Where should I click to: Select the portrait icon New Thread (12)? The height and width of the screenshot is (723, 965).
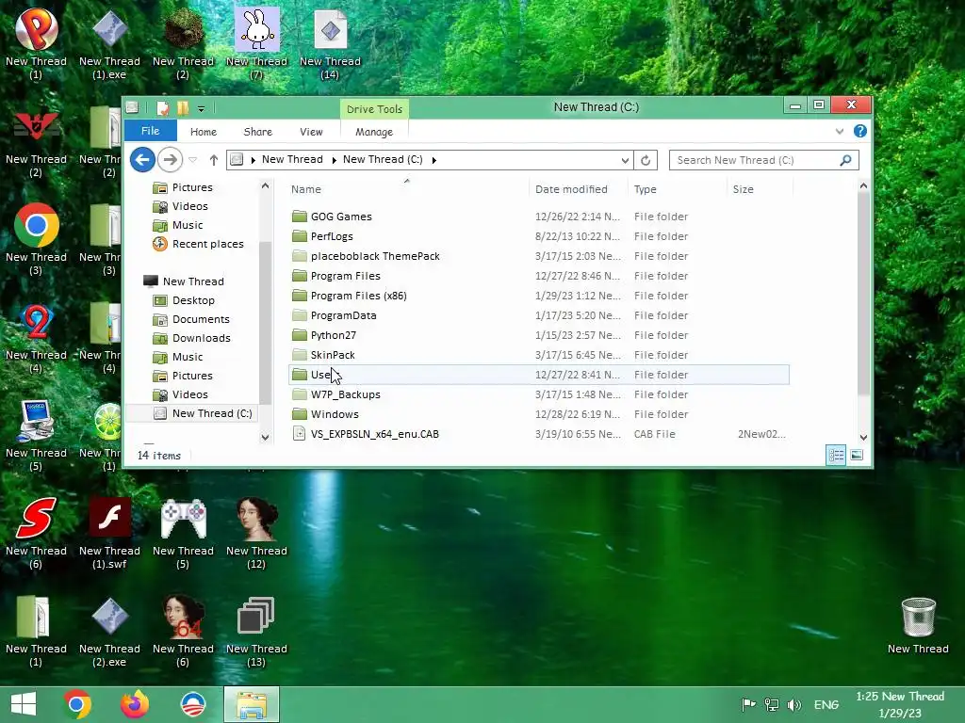256,533
